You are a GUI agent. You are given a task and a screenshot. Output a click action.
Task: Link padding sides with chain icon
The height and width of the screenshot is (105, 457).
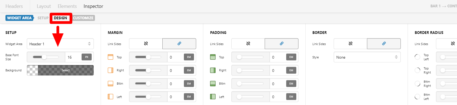pos(282,44)
